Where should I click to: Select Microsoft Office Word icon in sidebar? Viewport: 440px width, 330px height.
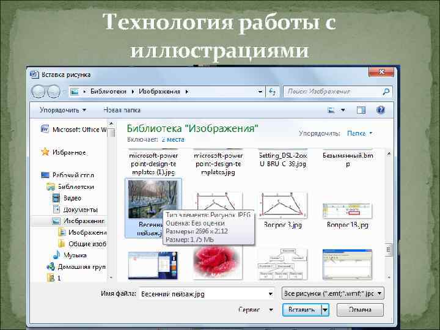tap(45, 129)
